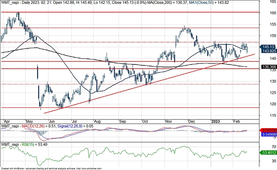Click the Jul month label on time axis
The height and width of the screenshot is (170, 277).
[74, 122]
